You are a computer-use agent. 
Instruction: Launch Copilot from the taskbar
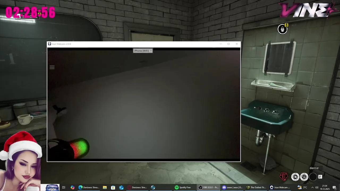[x=73, y=187]
